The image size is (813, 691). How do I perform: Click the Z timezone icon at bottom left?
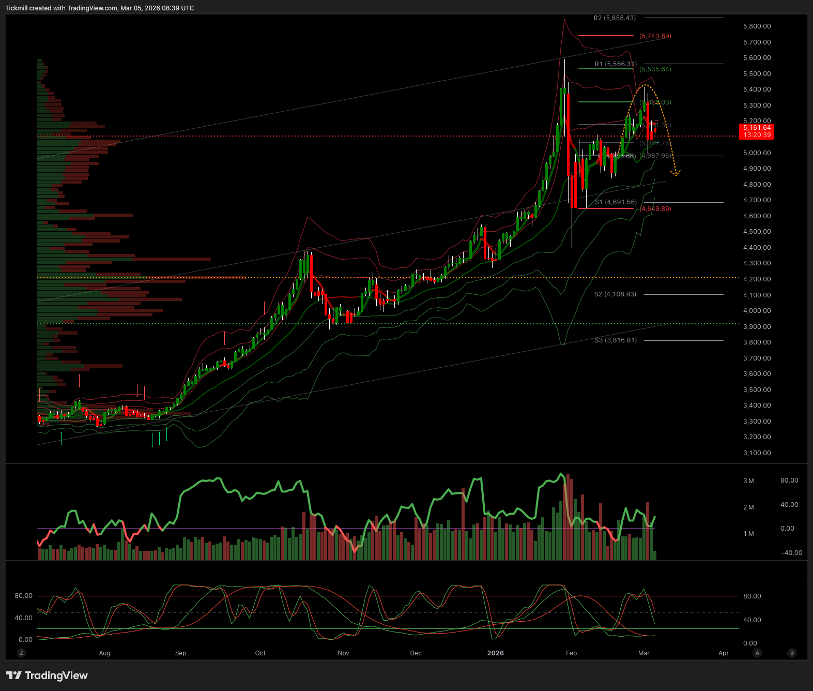click(21, 653)
